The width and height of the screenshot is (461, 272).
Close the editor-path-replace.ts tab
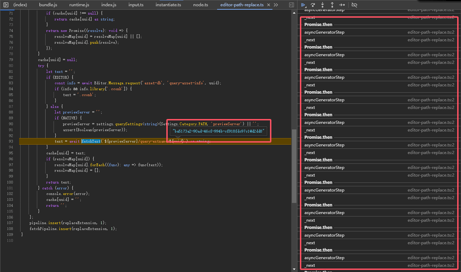coord(268,5)
